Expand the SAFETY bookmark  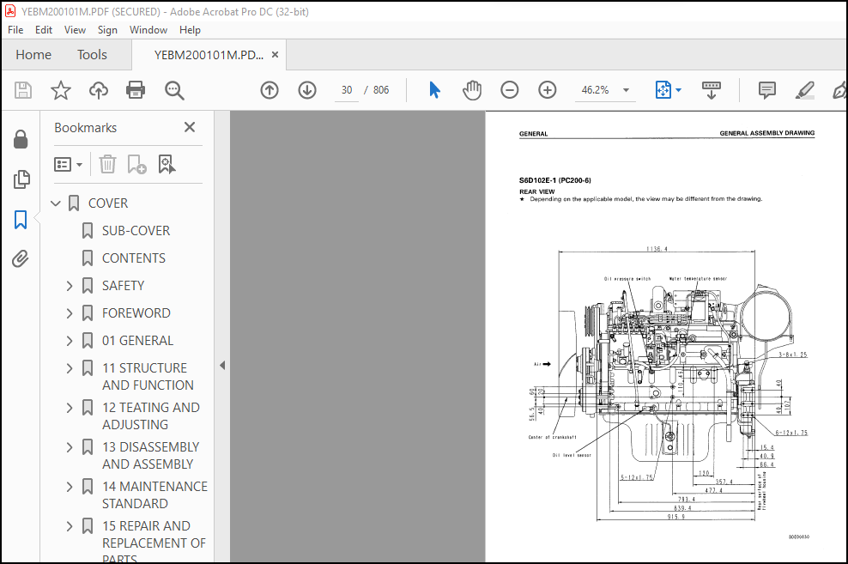point(70,286)
